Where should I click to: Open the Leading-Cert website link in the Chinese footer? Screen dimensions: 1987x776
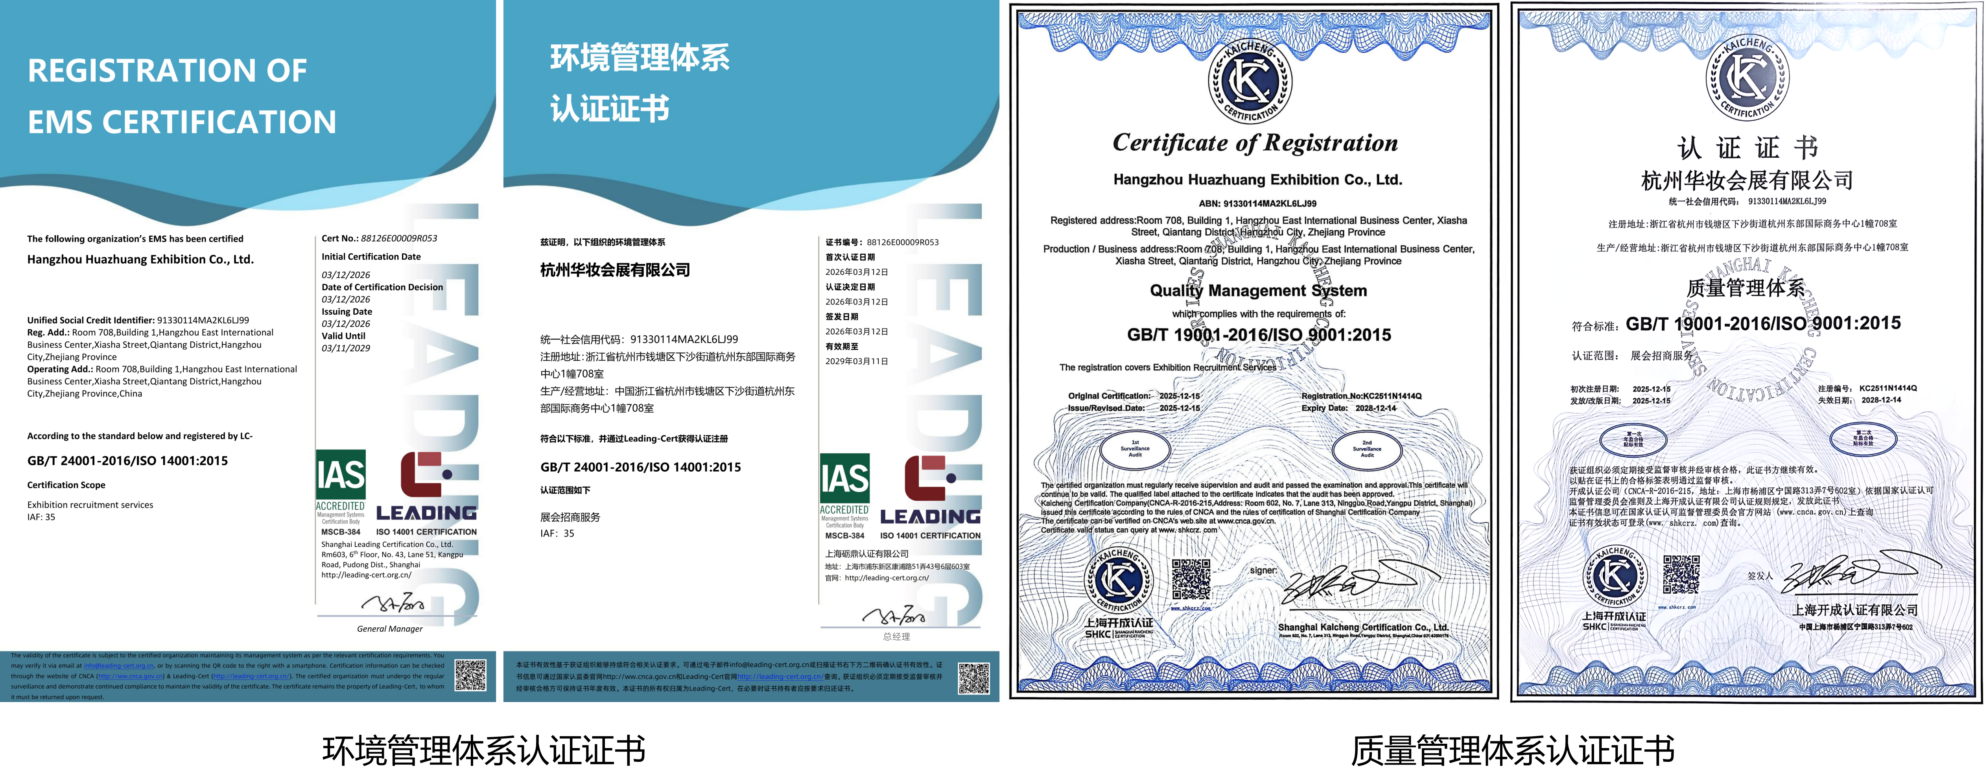780,676
